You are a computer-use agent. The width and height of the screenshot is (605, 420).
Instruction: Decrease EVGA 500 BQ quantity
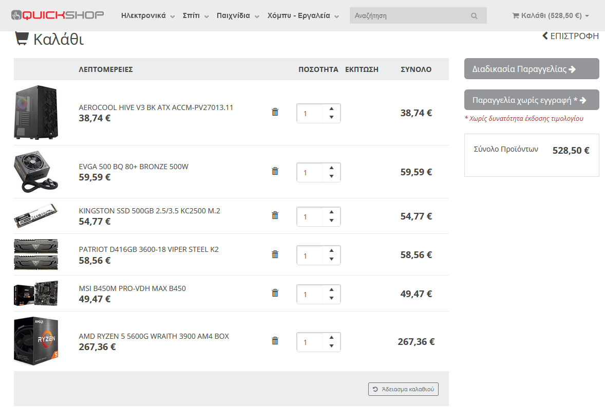click(331, 176)
